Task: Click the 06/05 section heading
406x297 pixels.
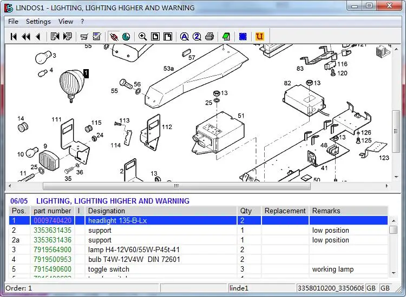Action: (19, 201)
